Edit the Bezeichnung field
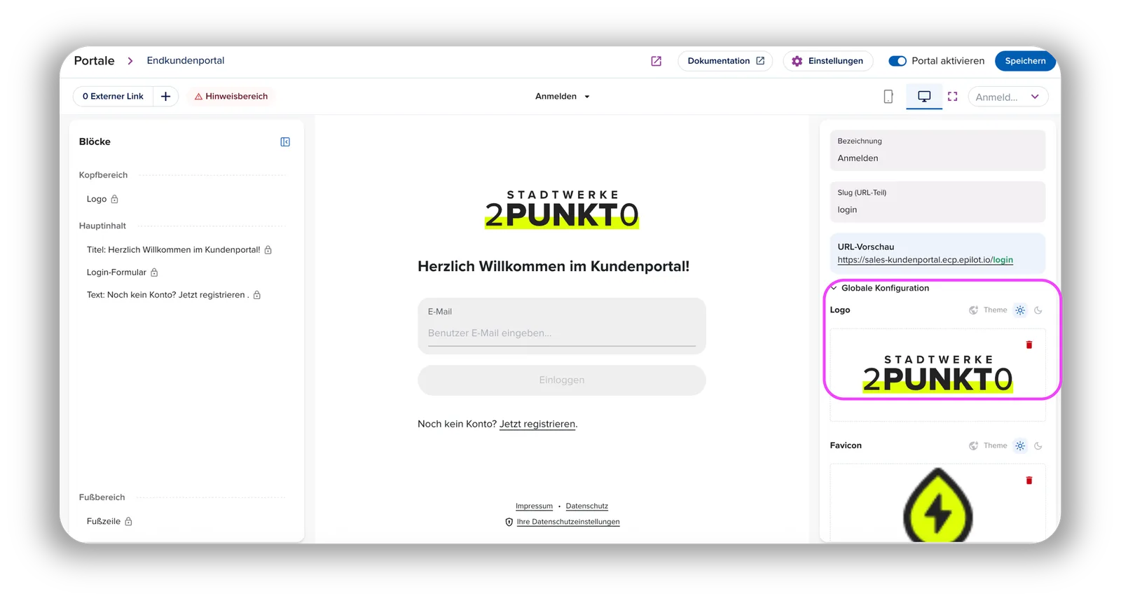The width and height of the screenshot is (1121, 601). tap(937, 151)
